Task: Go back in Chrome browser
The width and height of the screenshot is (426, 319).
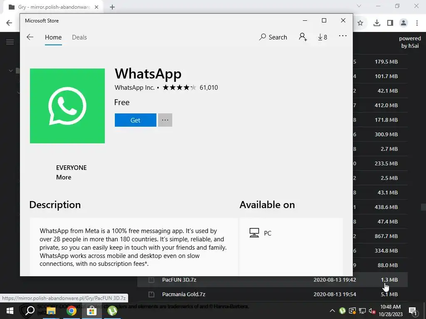Action: pos(9,23)
